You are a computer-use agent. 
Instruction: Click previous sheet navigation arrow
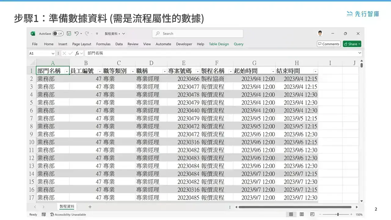pyautogui.click(x=35, y=207)
